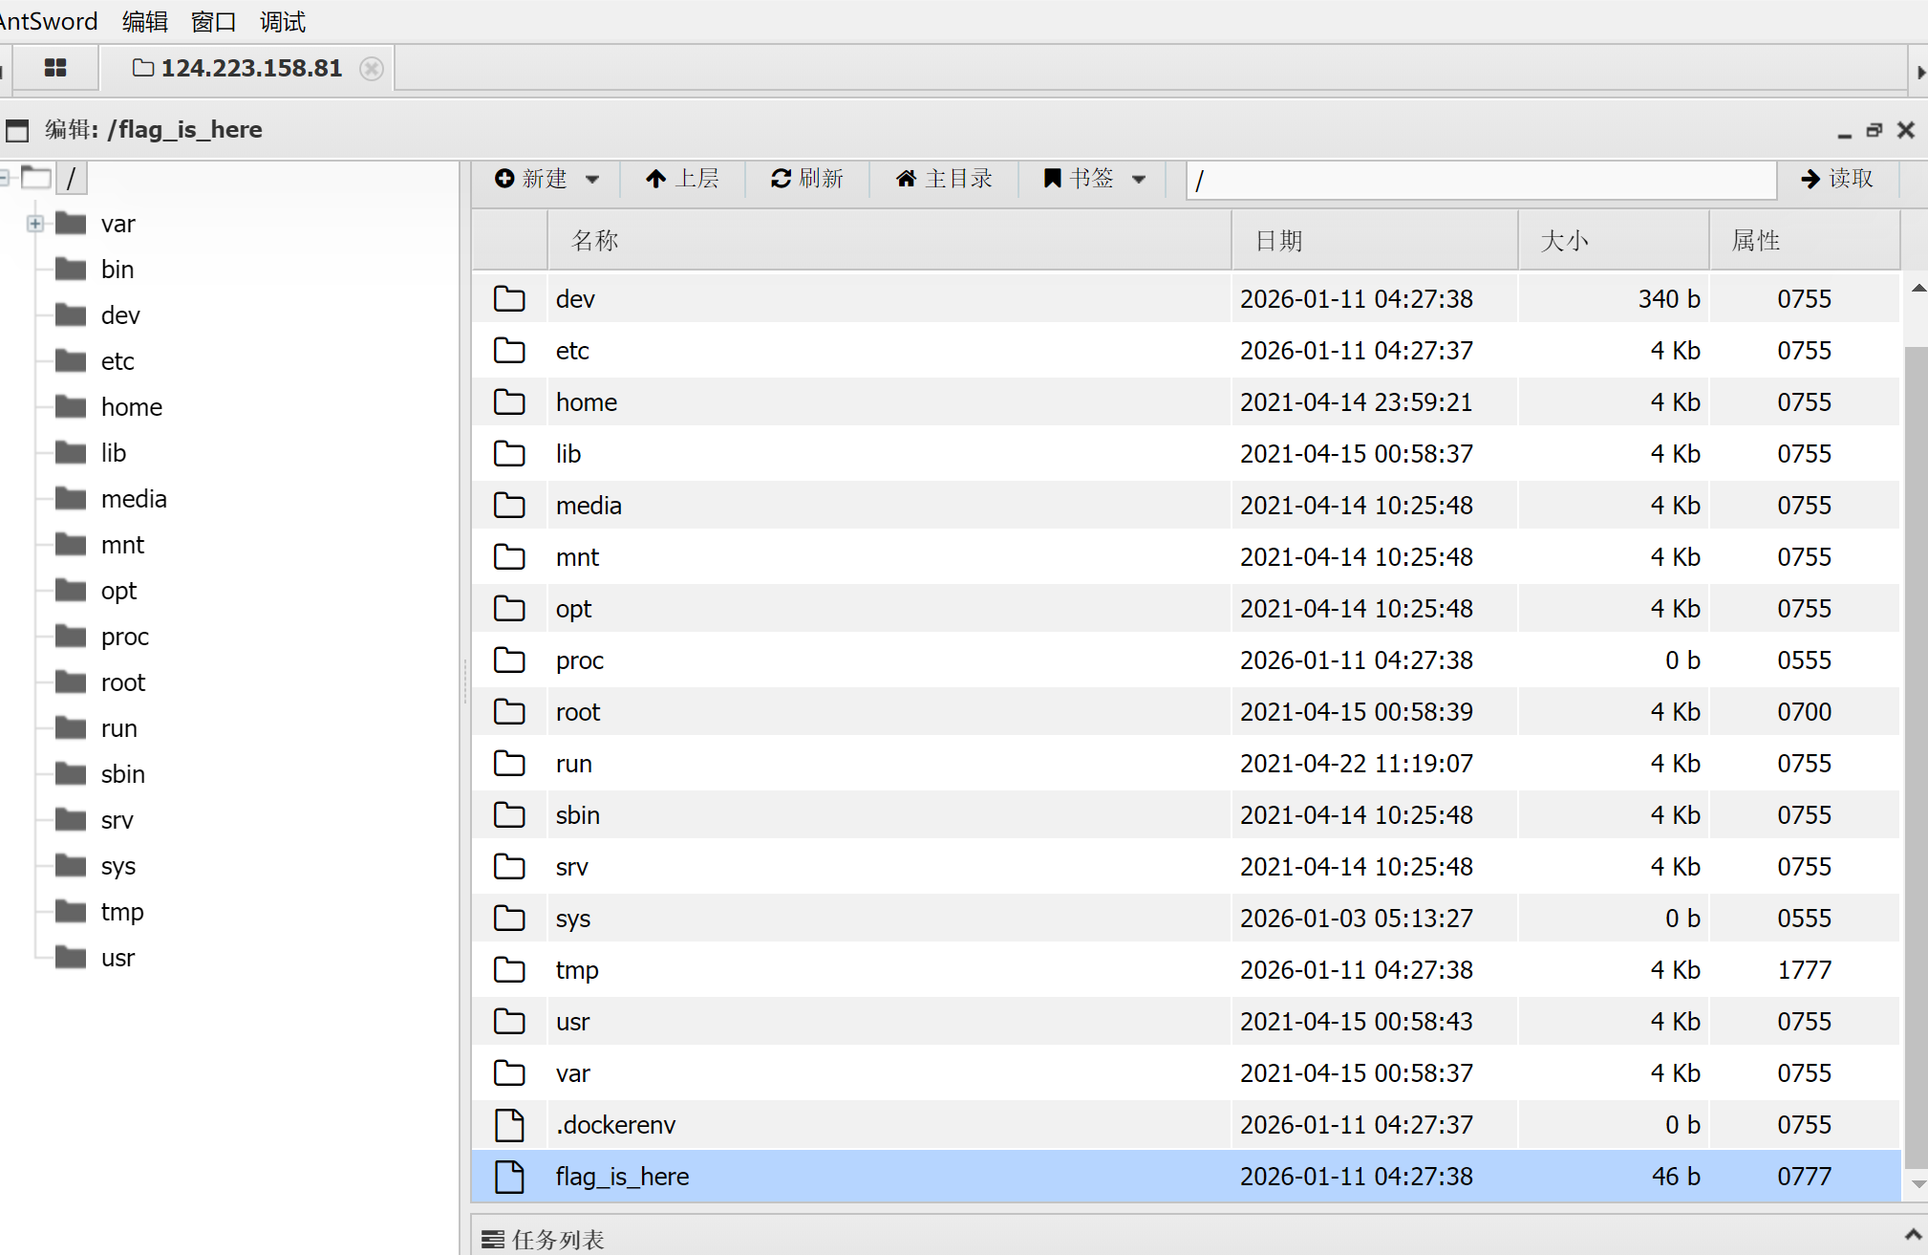Close the 124.223.158.81 tab
Image resolution: width=1928 pixels, height=1255 pixels.
pos(372,69)
